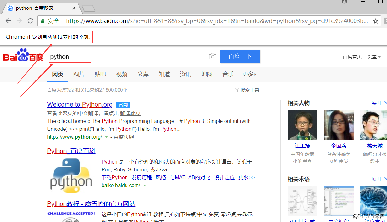Click the https://www.python.org/ green URL text

[x=75, y=137]
